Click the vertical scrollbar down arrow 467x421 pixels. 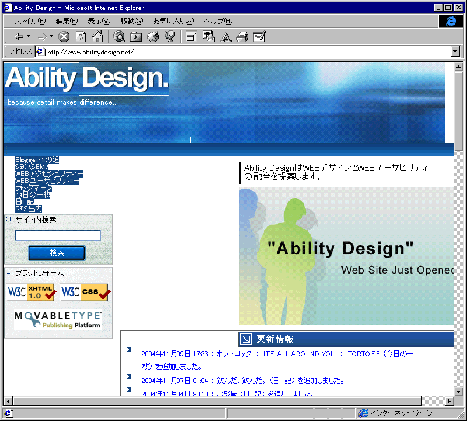click(x=459, y=391)
